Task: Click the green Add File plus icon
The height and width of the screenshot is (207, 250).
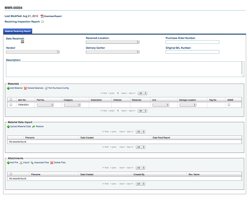Action: (8, 163)
